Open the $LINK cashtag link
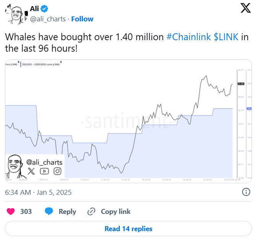This screenshot has width=255, height=243. point(226,37)
